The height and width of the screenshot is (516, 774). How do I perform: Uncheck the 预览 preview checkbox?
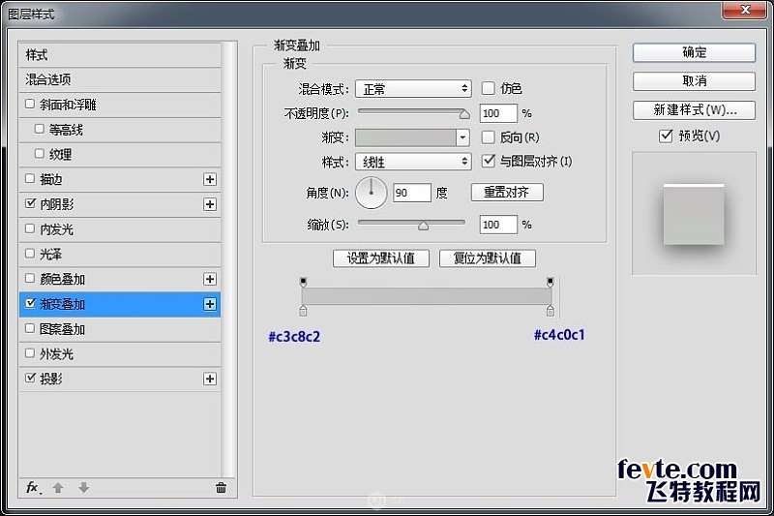coord(665,136)
